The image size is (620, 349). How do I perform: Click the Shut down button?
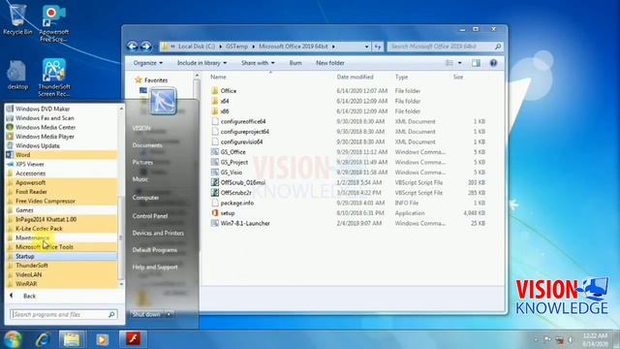[x=146, y=314]
